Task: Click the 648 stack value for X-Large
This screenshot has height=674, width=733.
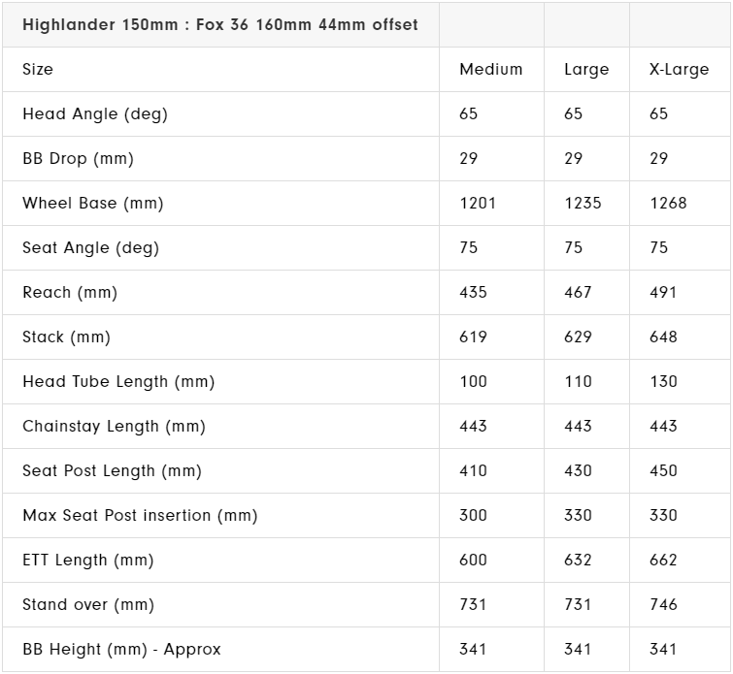Action: [663, 337]
